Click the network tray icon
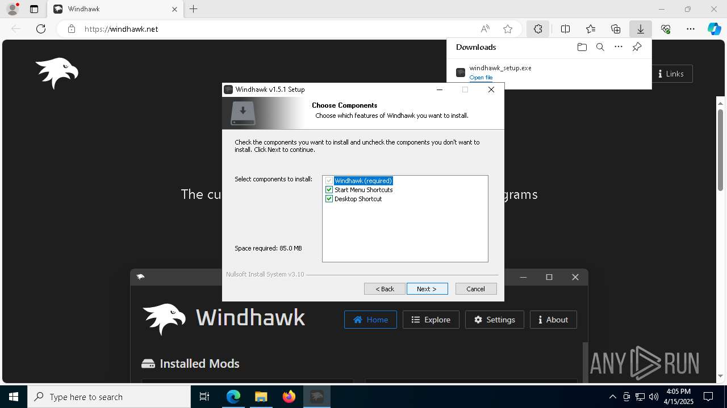 click(x=640, y=397)
